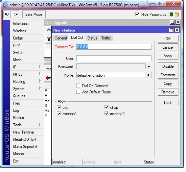Click the User input field
Viewport: 186px width, 172px height.
114,58
